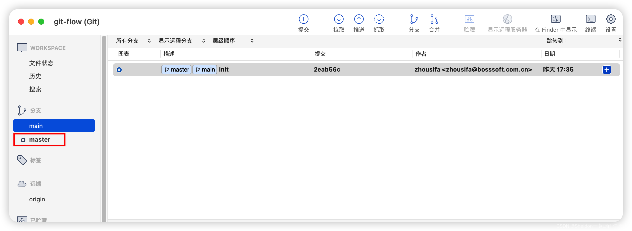Click the green zoom window button
Screen dimensions: 632x231
(41, 22)
